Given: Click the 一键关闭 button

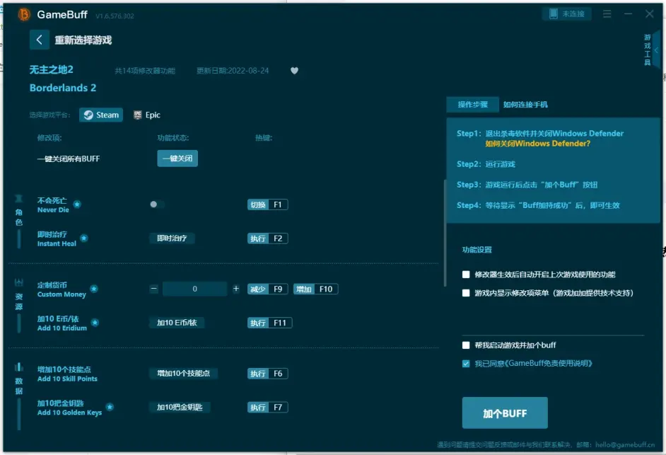Looking at the screenshot, I should 177,159.
